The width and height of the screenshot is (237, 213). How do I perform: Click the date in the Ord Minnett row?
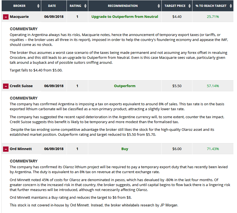[54, 149]
